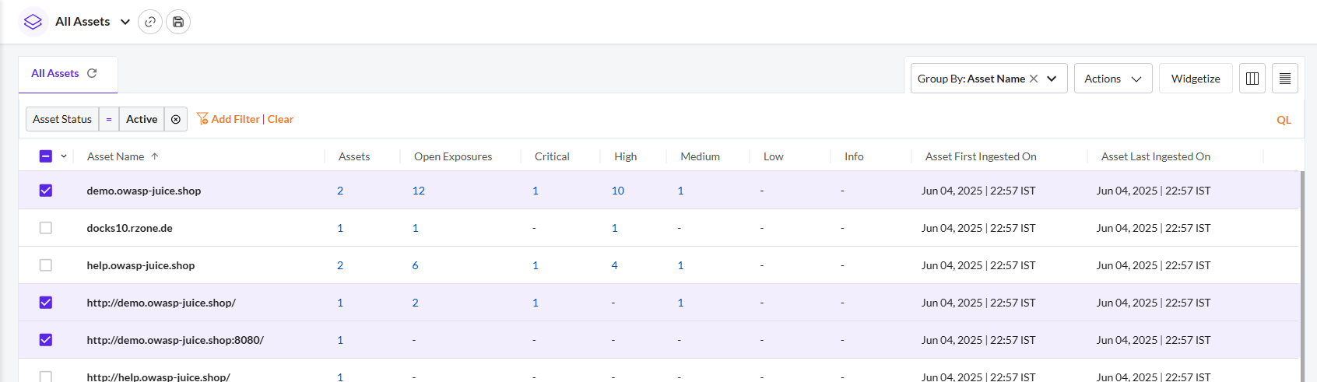Click Asset Name column header
Viewport: 1317px width, 382px height.
115,156
